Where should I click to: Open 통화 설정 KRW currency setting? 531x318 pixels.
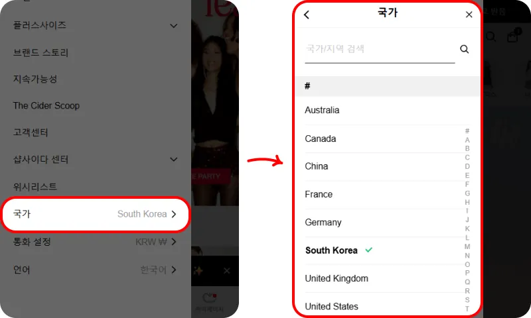pos(95,242)
